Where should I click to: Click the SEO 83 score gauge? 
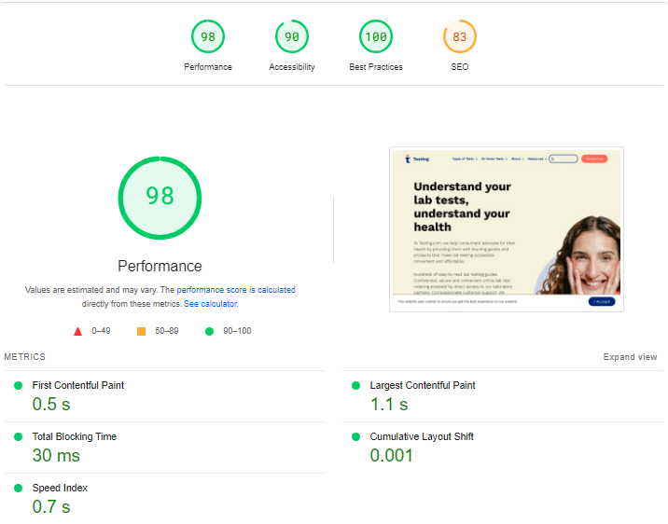[x=460, y=36]
